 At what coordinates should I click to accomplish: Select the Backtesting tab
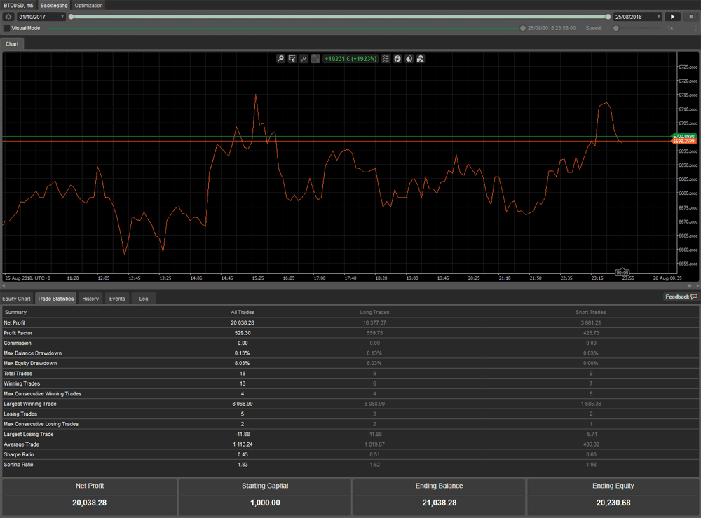pyautogui.click(x=54, y=6)
